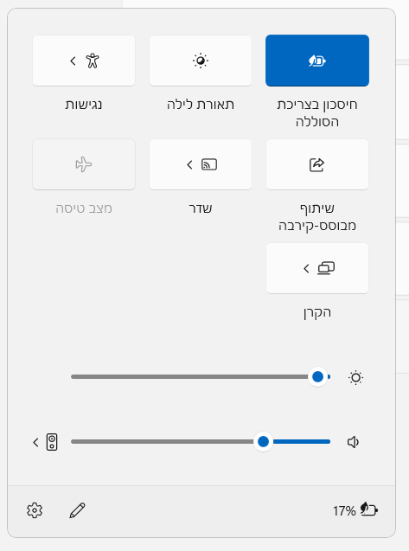Expand the Cast tile chevron arrow
This screenshot has width=409, height=551.
coord(189,164)
